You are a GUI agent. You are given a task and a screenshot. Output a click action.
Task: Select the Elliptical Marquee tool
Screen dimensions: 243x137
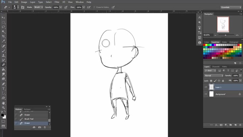pos(3,22)
